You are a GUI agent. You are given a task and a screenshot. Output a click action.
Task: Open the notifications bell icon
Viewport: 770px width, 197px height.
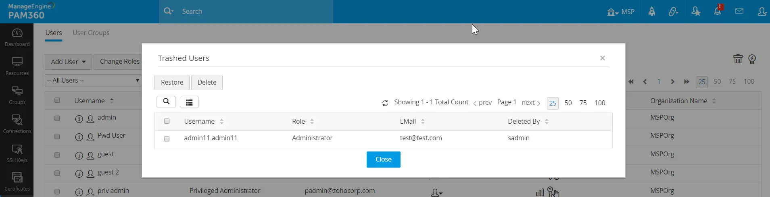(x=718, y=11)
